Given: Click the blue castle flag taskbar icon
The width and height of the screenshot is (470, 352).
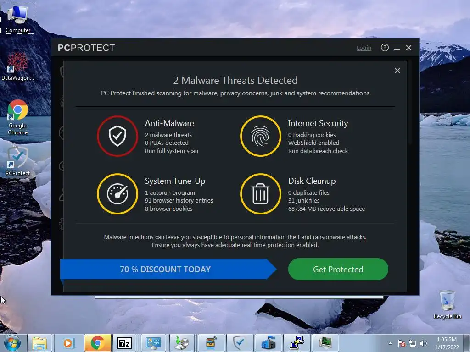Looking at the screenshot, I should 268,343.
